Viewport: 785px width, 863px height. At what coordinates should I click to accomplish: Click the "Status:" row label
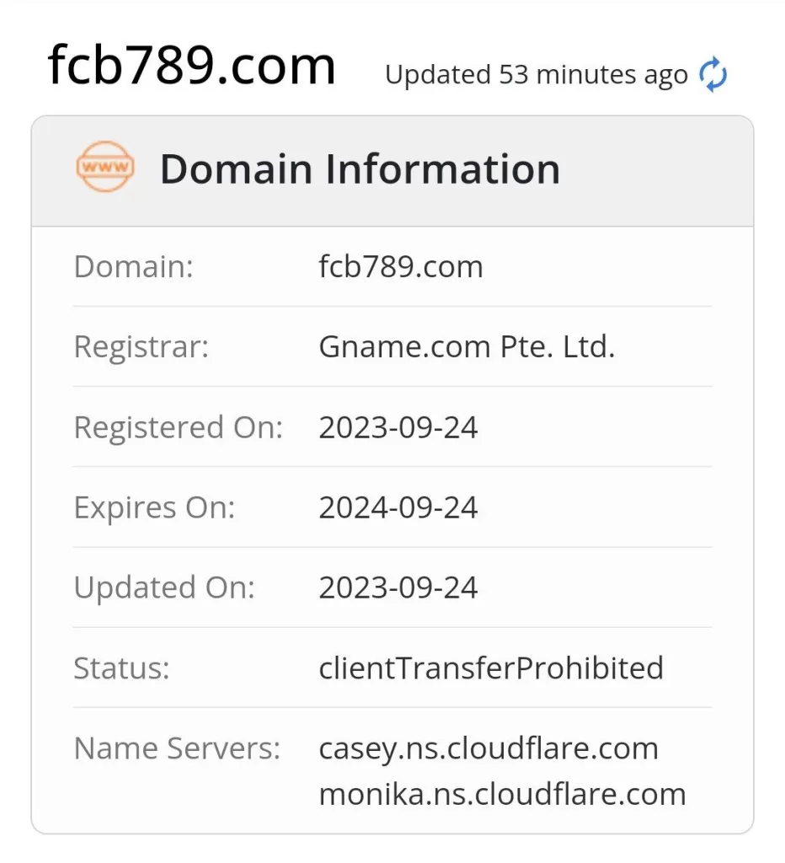(x=121, y=667)
